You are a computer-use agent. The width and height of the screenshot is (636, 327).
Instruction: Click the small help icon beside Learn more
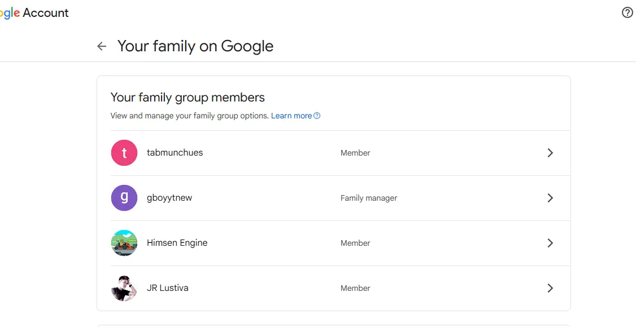point(317,116)
